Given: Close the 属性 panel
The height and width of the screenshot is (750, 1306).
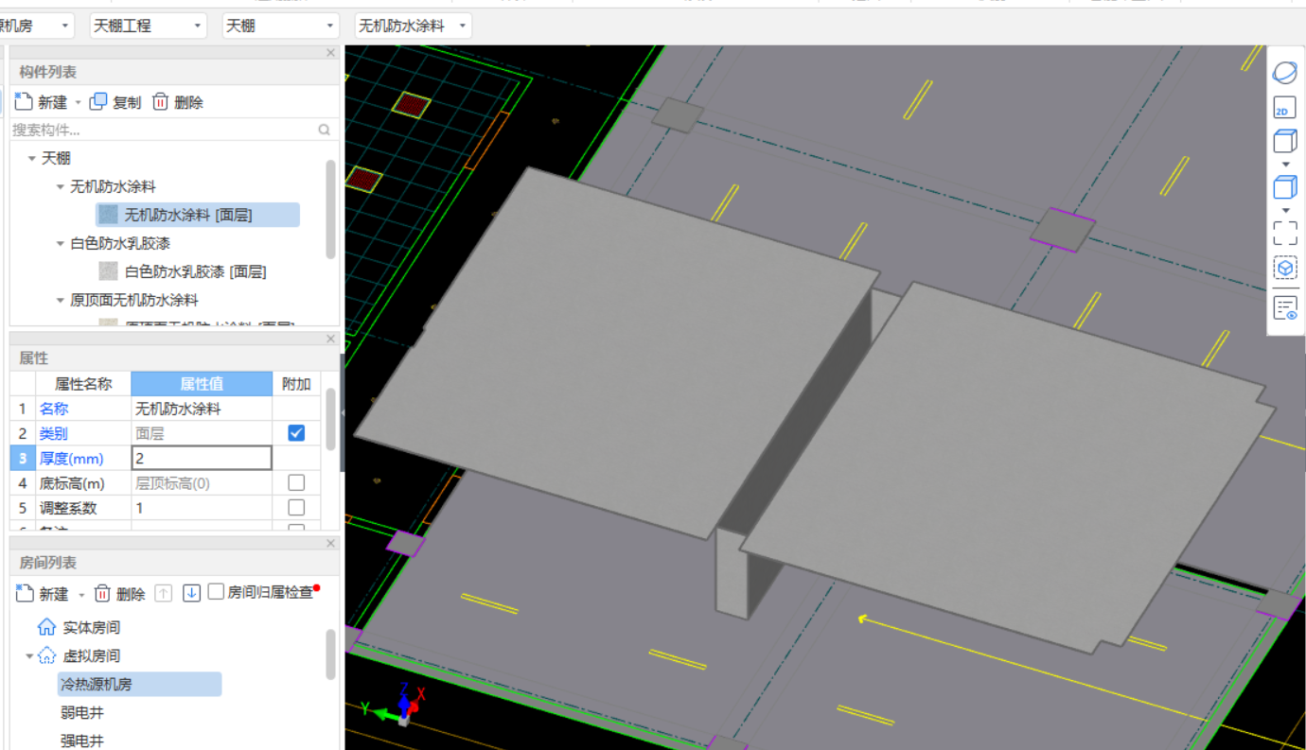Looking at the screenshot, I should coord(330,339).
